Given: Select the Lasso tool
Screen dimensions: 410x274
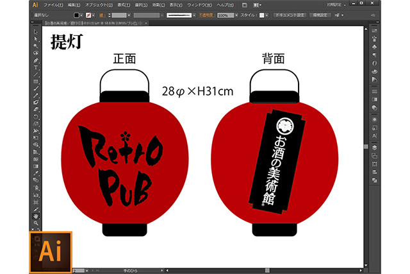Looking at the screenshot, I should [x=36, y=53].
